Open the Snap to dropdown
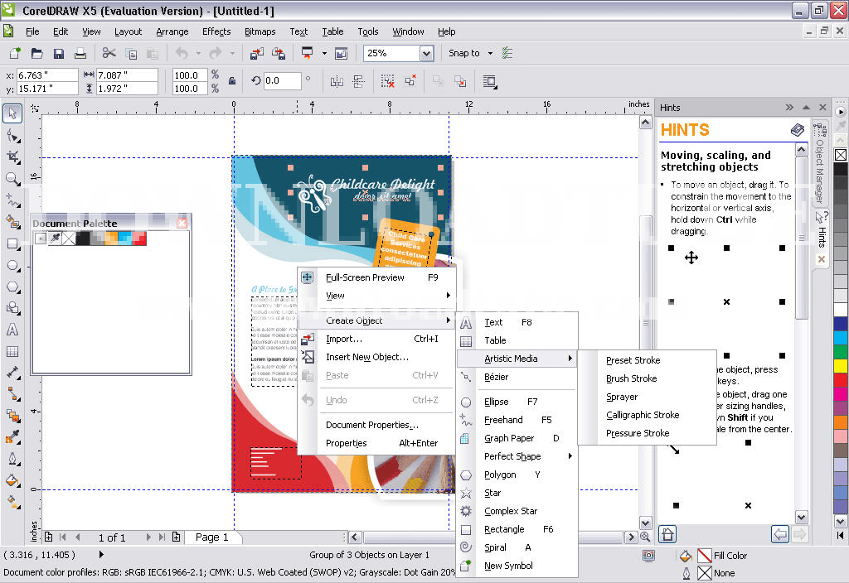Viewport: 849px width, 583px height. point(489,52)
